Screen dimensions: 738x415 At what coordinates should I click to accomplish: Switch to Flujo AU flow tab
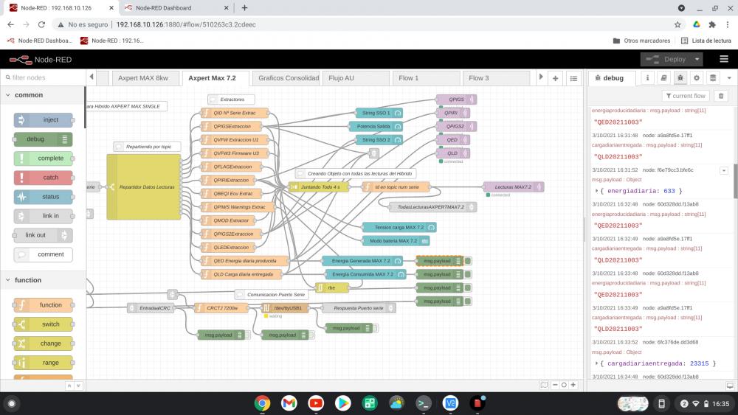pos(356,78)
